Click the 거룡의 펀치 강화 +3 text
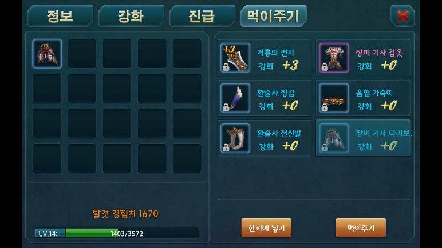 click(x=278, y=66)
